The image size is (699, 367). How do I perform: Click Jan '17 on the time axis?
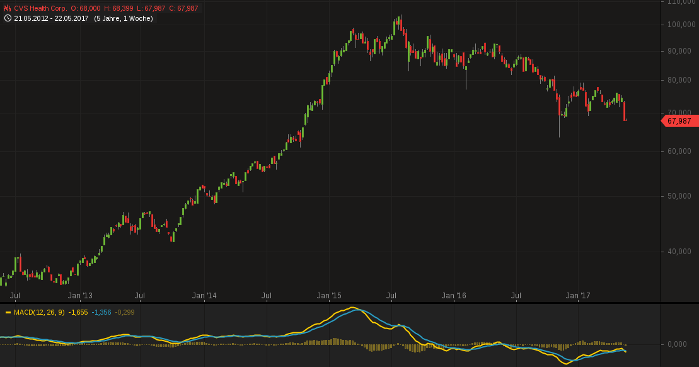coord(578,295)
